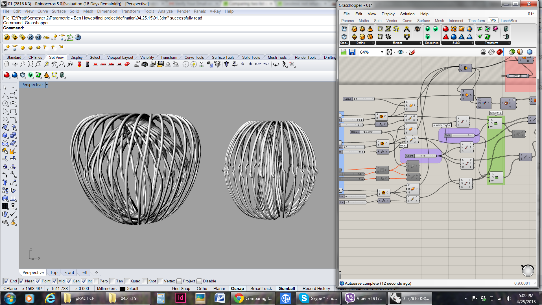
Task: Open the 64% zoom dropdown
Action: point(382,52)
